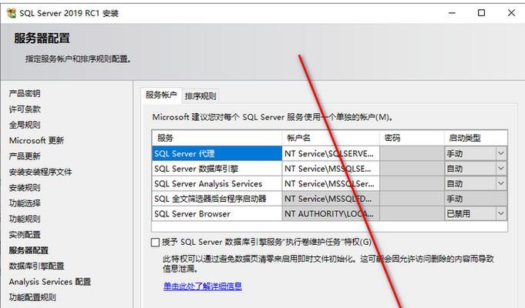Go to 实例配置 step in sidebar
Image resolution: width=525 pixels, height=308 pixels.
pos(25,235)
